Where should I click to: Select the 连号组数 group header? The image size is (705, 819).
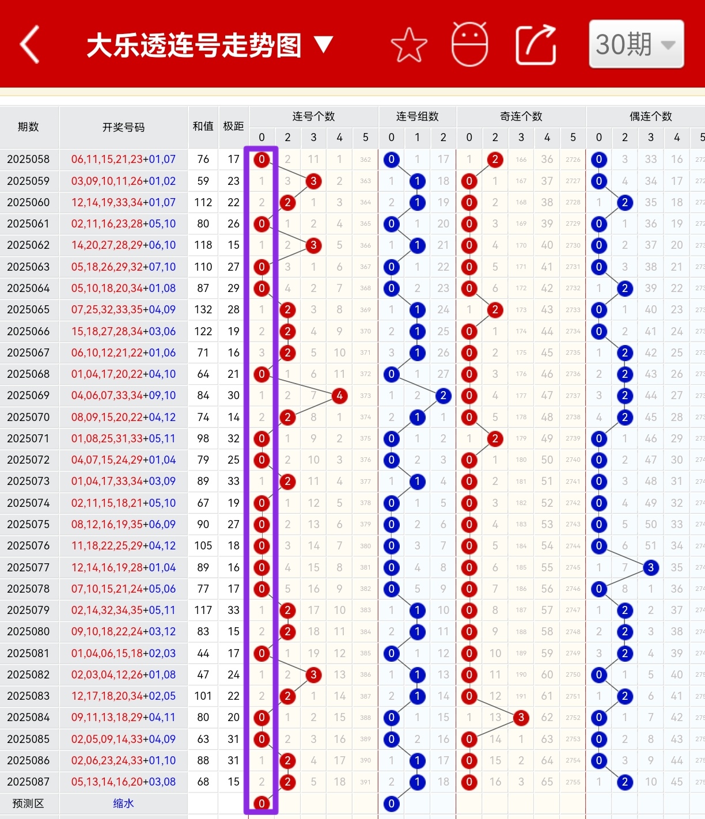click(x=417, y=116)
